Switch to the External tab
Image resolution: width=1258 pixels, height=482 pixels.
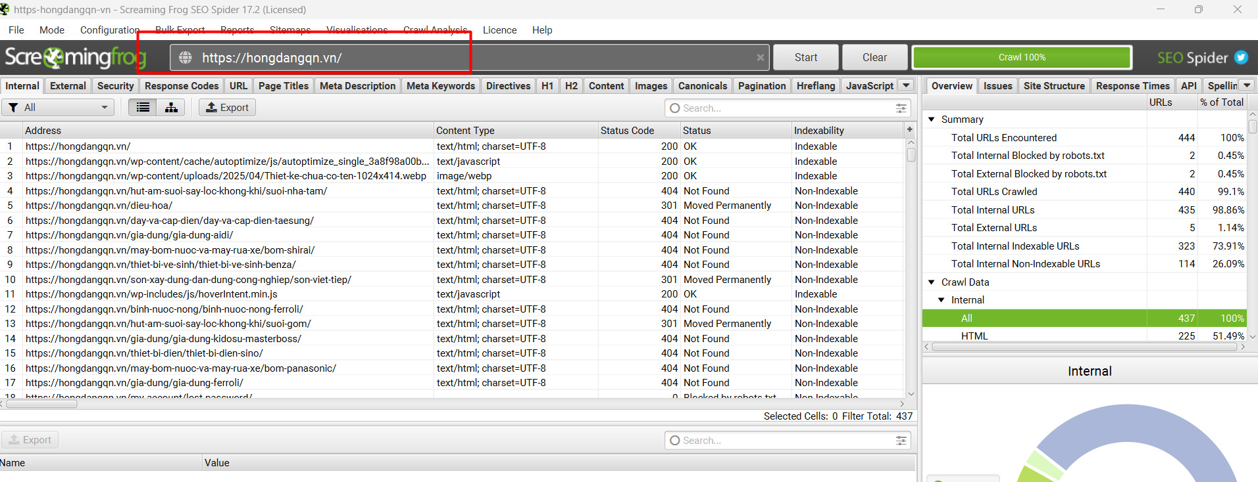point(68,86)
